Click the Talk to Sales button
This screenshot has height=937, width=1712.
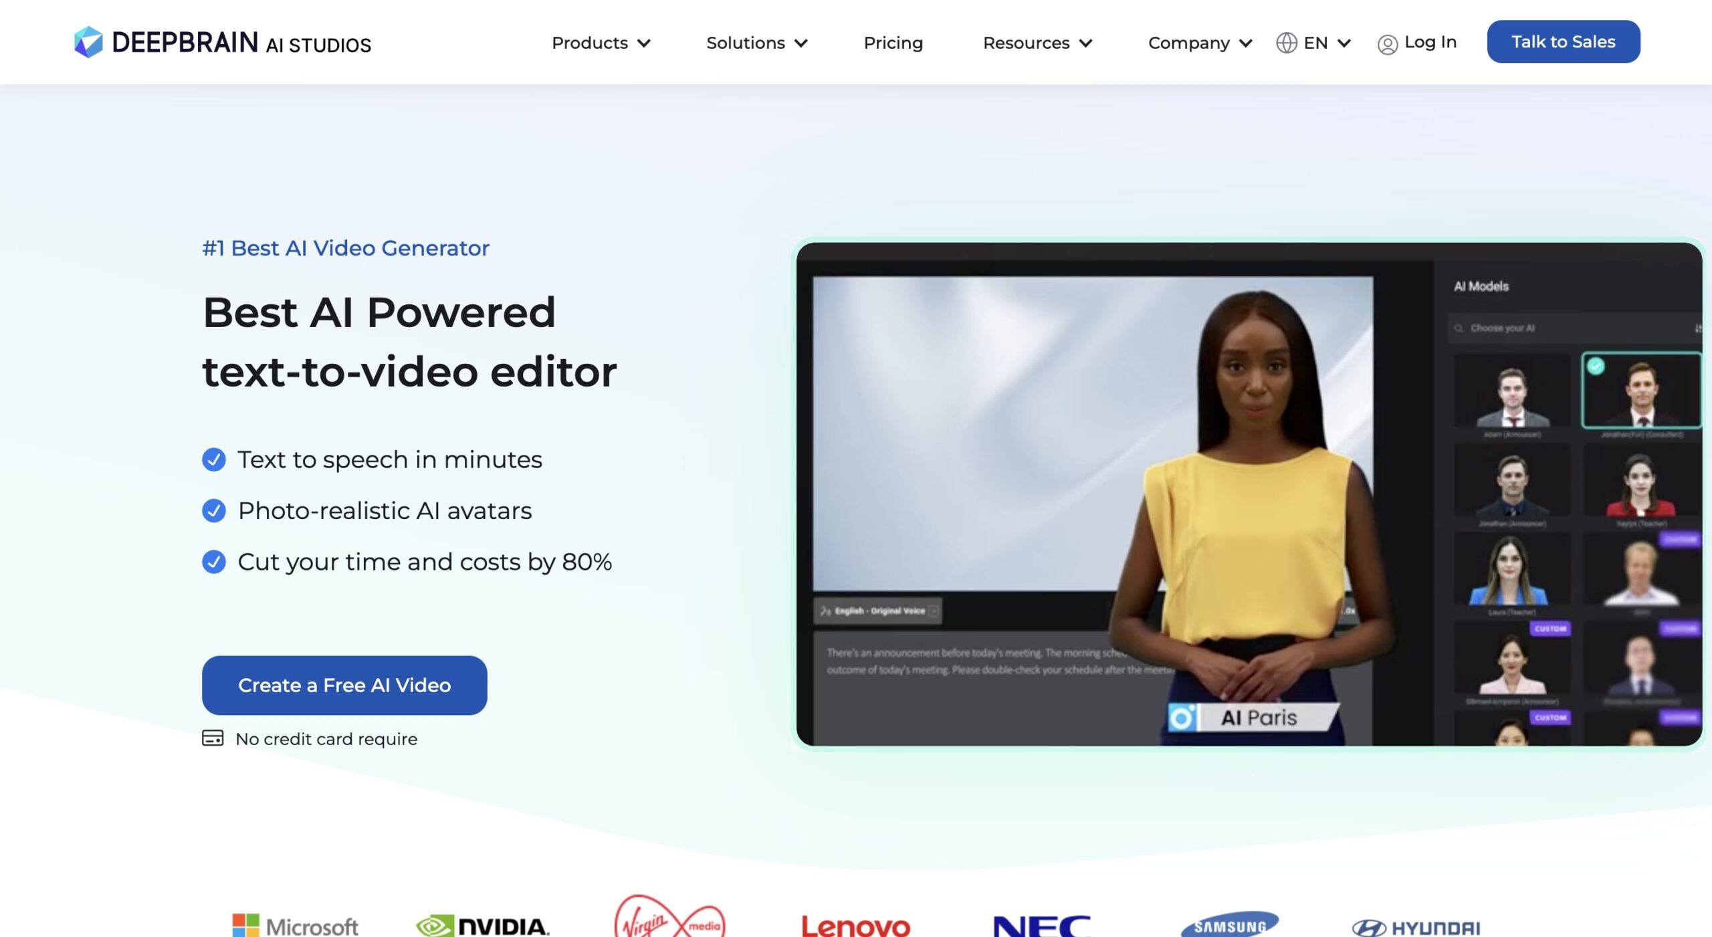[1563, 40]
